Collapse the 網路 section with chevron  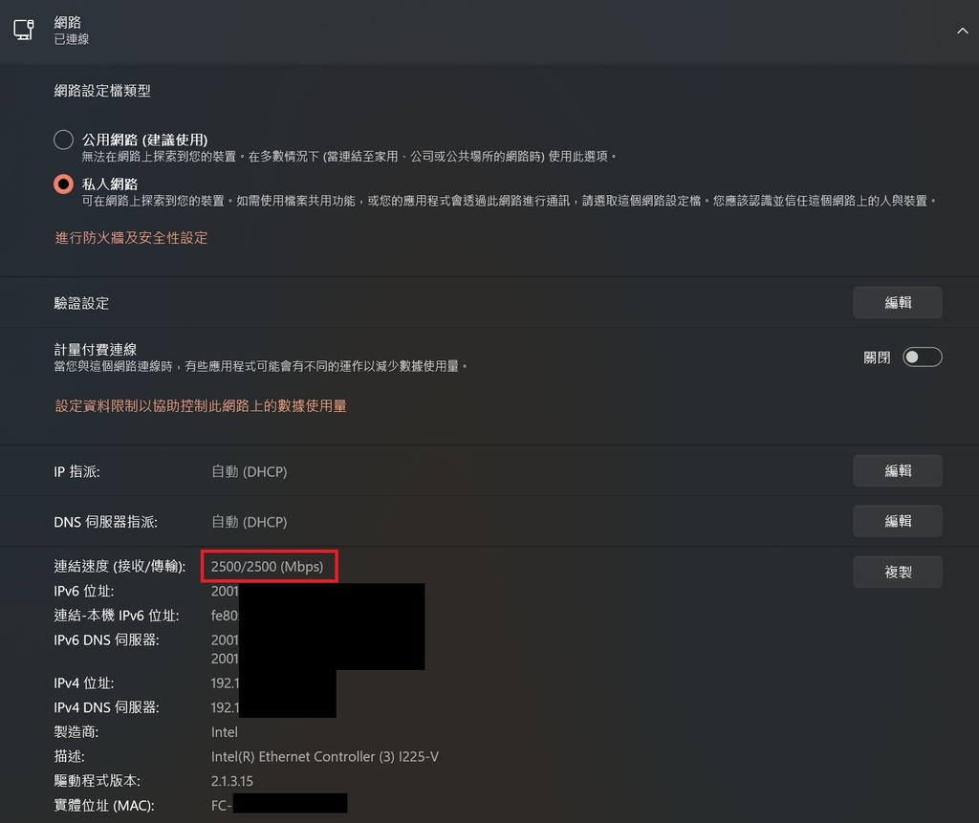[962, 31]
